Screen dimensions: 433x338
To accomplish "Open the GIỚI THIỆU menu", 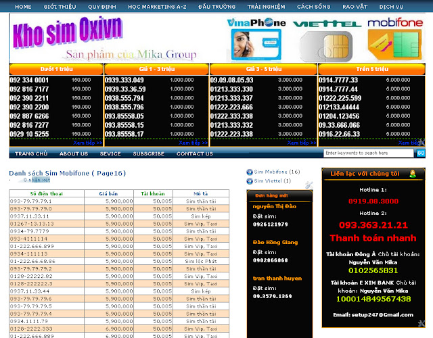I will [60, 7].
